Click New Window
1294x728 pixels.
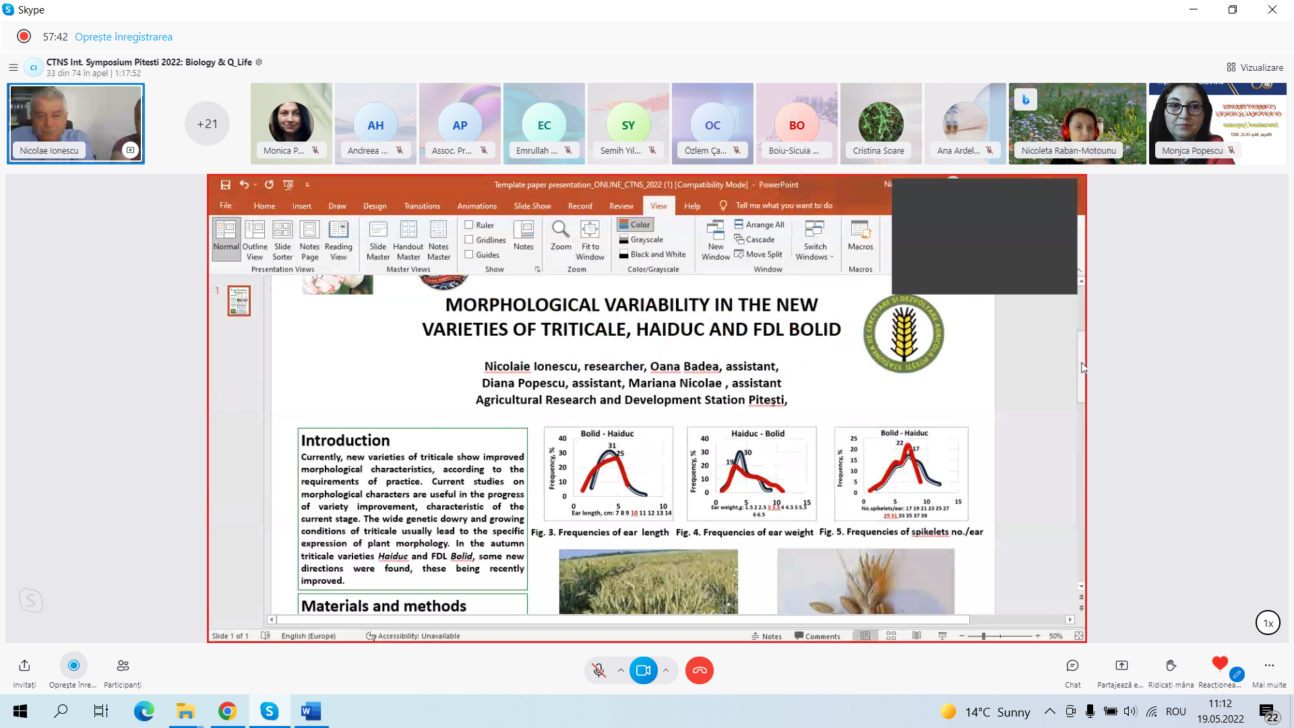coord(716,240)
